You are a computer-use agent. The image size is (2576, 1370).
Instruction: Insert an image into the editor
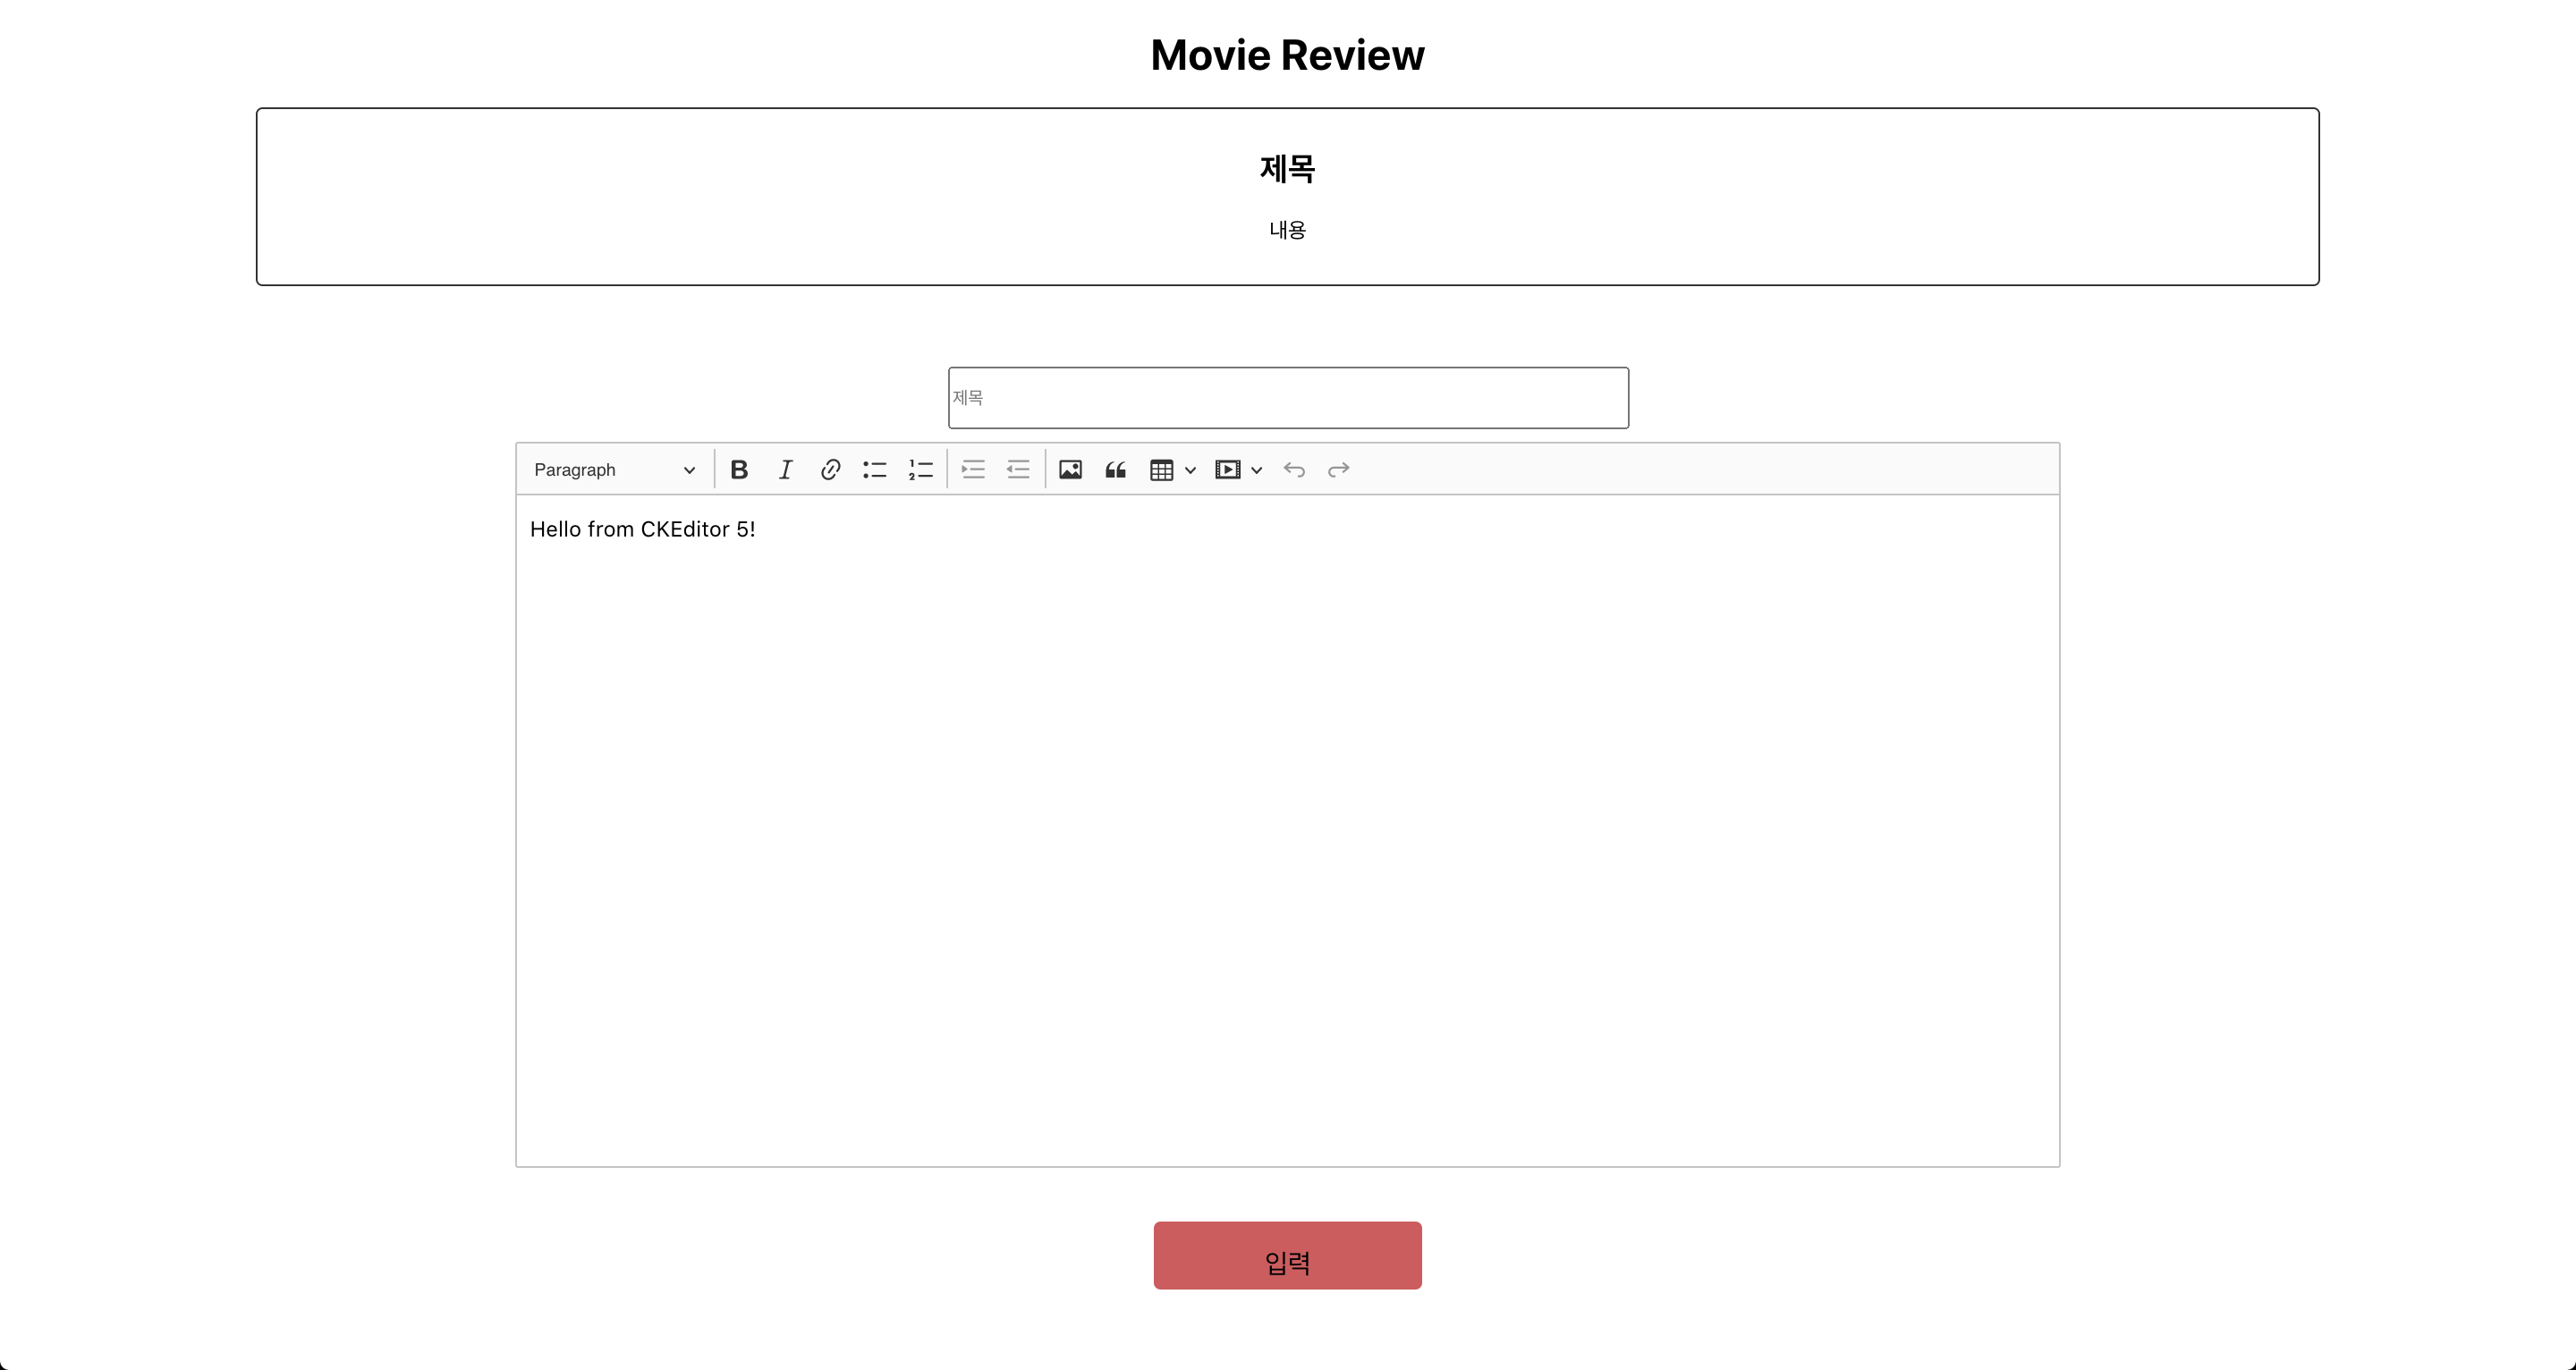point(1070,470)
